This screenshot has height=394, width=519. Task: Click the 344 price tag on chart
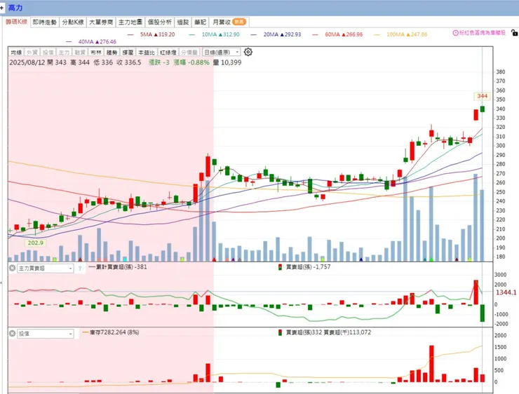click(x=483, y=96)
